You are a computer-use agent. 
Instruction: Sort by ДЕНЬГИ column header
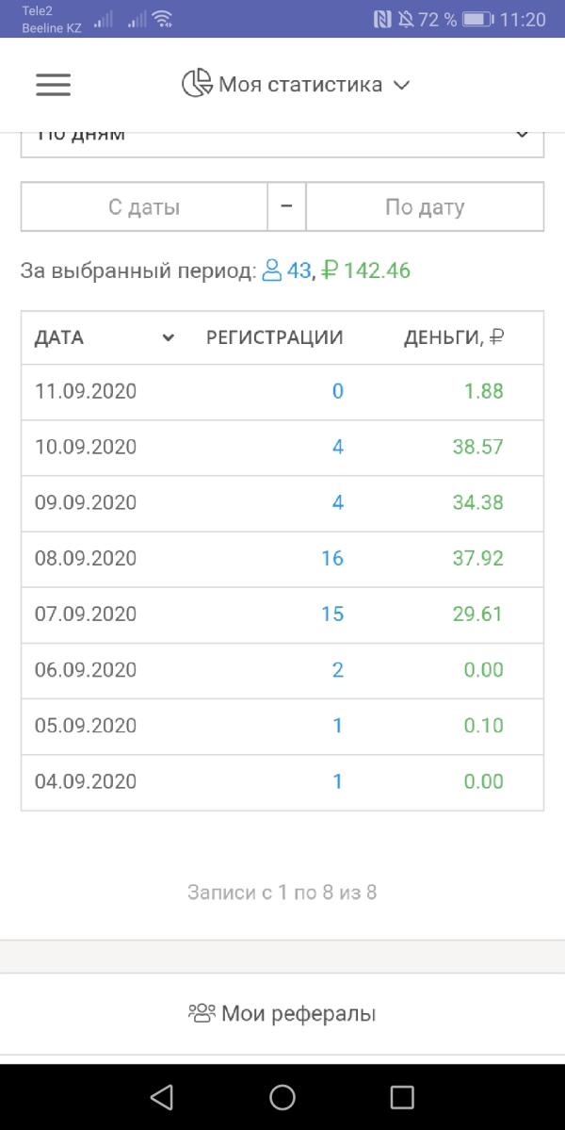point(454,337)
